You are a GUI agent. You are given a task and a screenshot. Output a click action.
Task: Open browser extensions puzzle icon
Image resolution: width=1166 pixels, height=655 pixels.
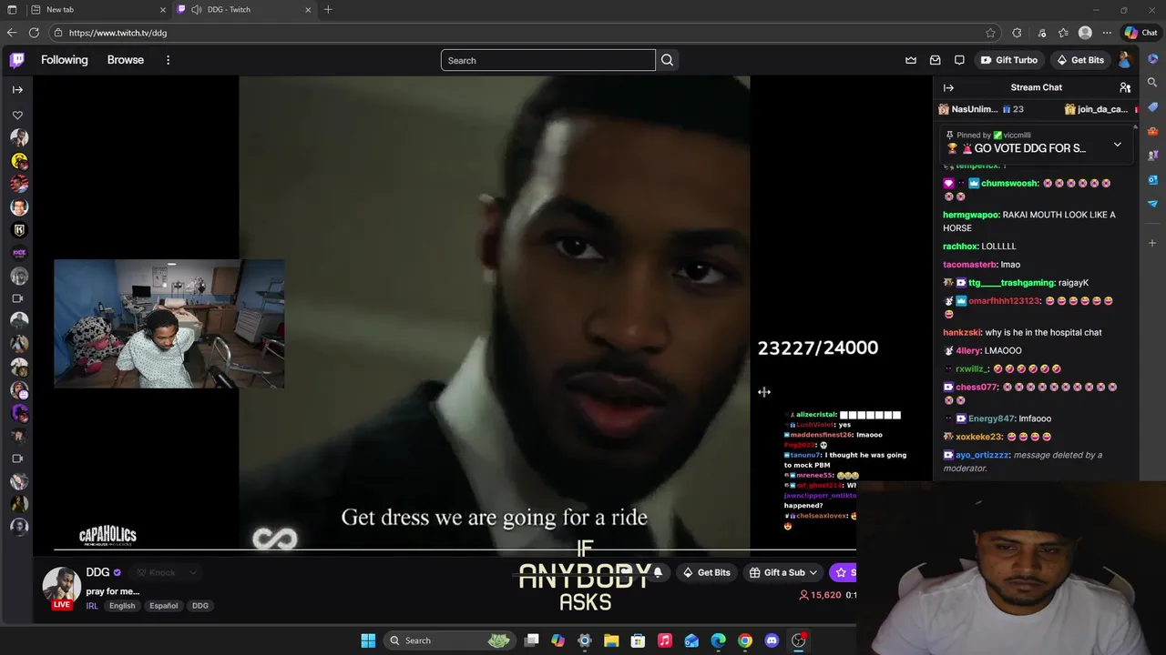1017,33
